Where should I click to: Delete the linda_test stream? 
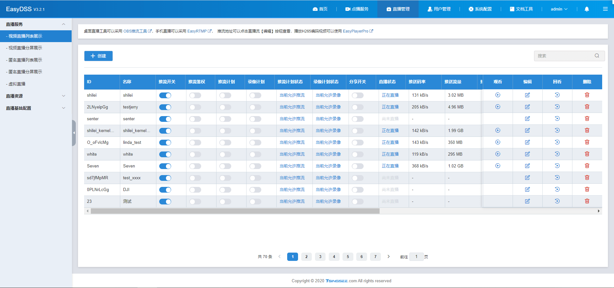click(x=587, y=142)
